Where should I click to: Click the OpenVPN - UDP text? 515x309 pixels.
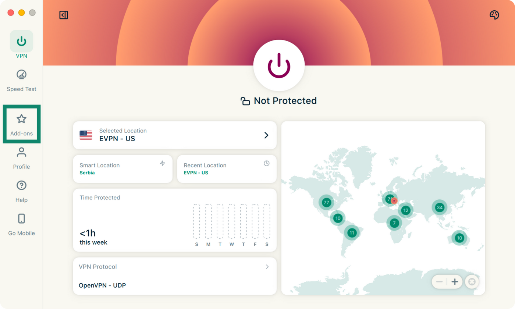pyautogui.click(x=103, y=285)
